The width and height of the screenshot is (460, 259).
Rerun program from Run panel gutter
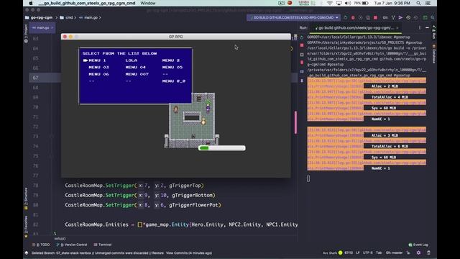tap(302, 37)
